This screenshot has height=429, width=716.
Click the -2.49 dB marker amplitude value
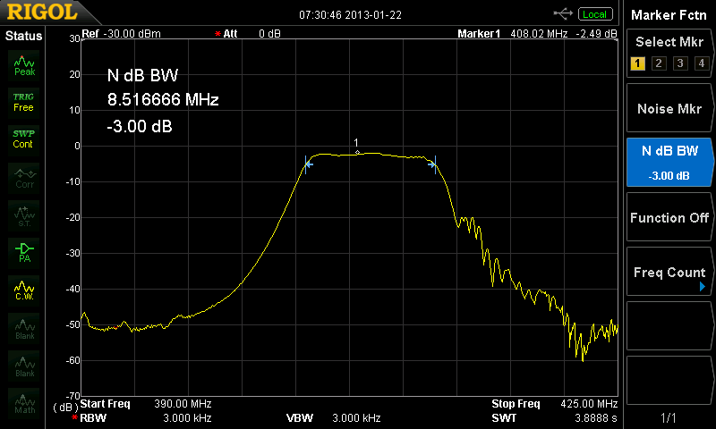click(x=596, y=34)
